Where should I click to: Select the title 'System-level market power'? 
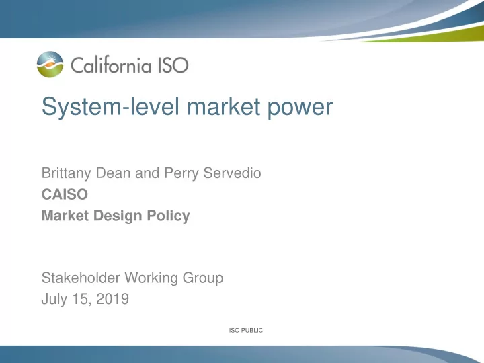tap(187, 107)
